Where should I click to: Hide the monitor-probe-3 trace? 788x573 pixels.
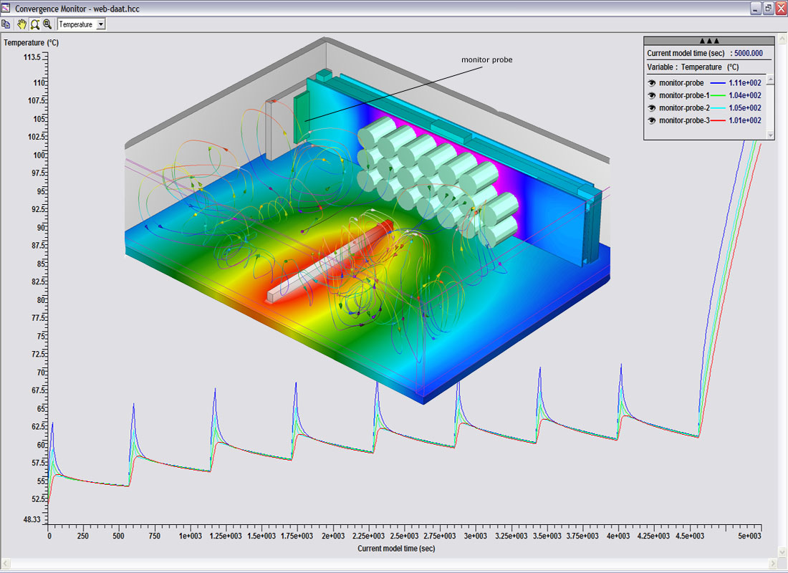652,120
